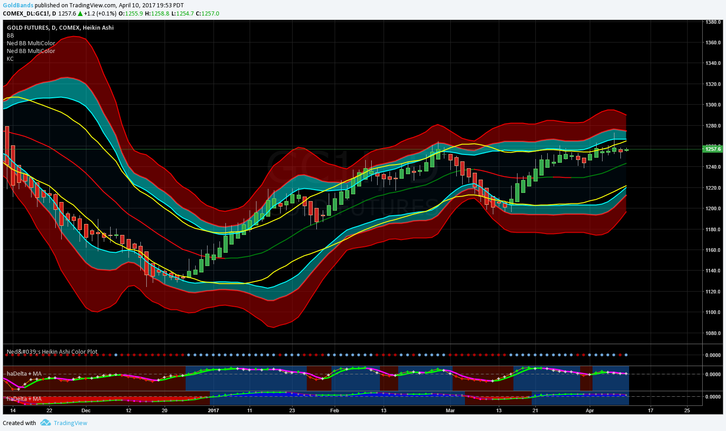Select the 'GOLD FUTURES, D, COMEX, Heikin Ashi' legend title
Screen dimensions: 726x431
(60, 27)
